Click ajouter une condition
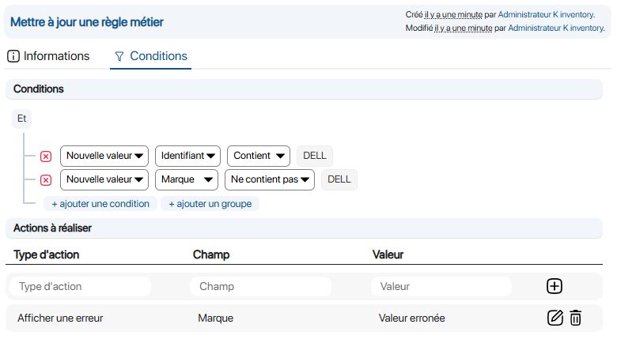617x343 pixels. [x=100, y=204]
